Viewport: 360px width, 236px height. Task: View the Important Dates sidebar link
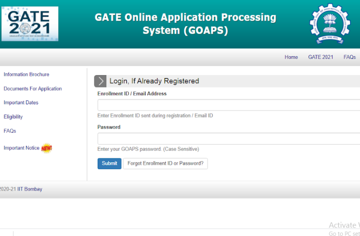tap(21, 103)
